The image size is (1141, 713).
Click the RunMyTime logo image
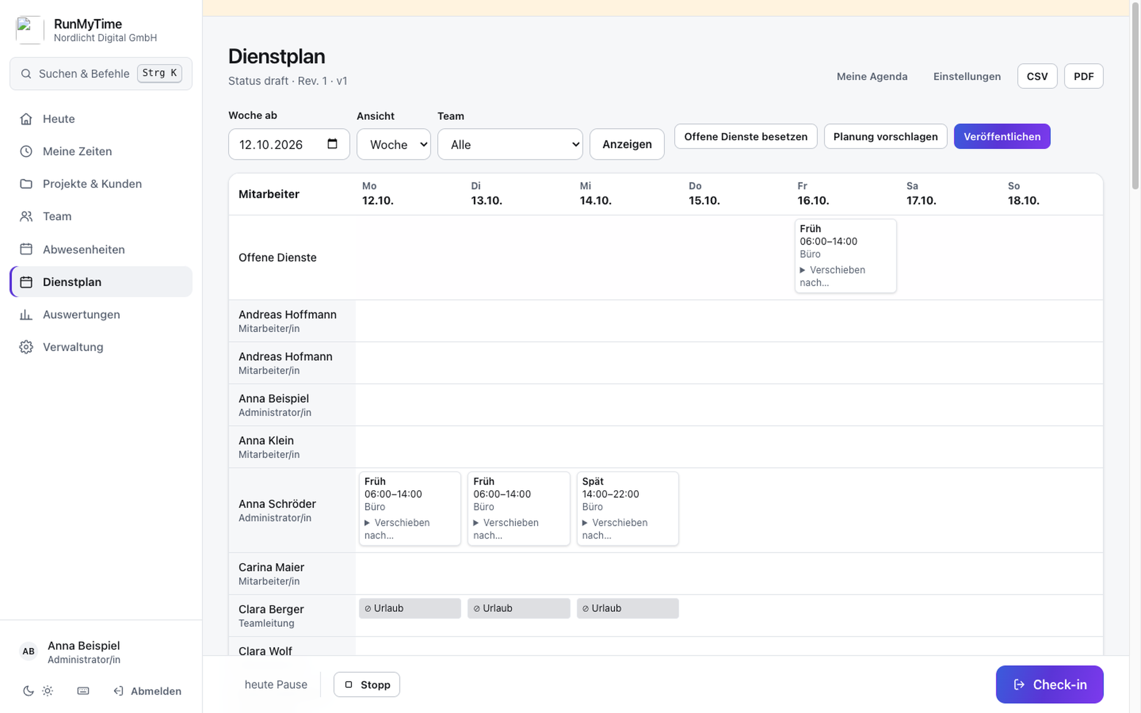30,30
